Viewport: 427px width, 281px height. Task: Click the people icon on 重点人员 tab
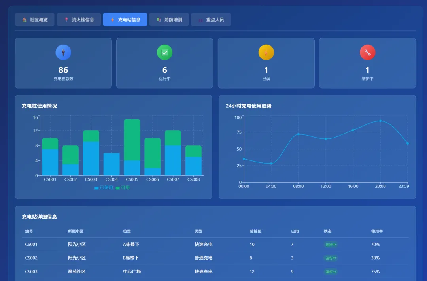[x=200, y=20]
